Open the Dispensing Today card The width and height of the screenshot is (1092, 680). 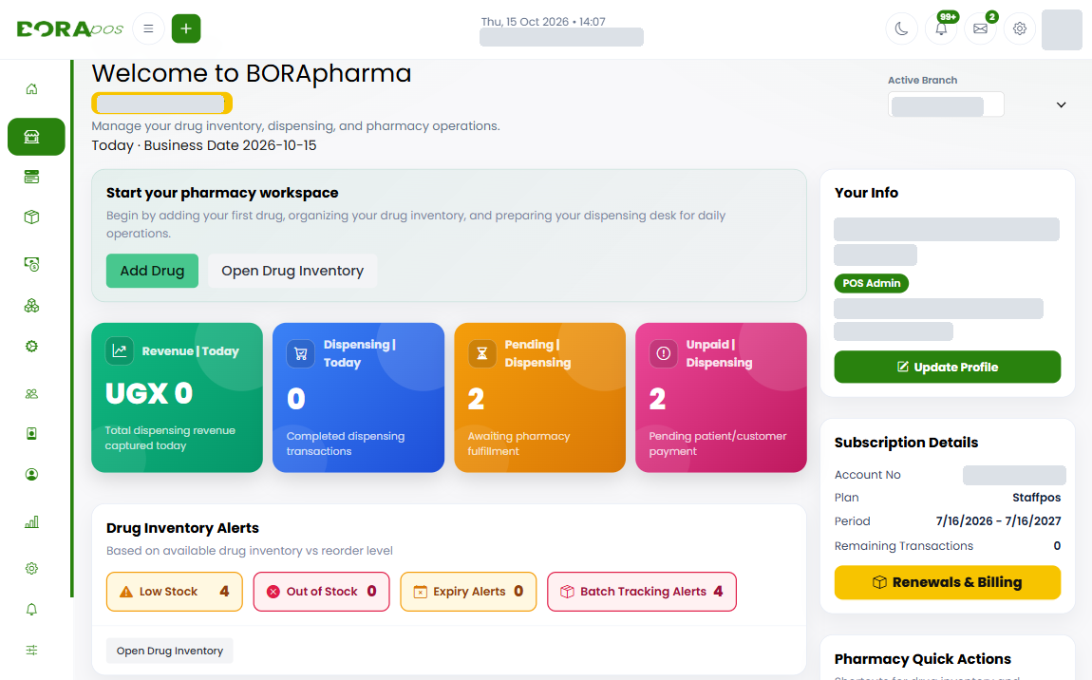pyautogui.click(x=358, y=397)
